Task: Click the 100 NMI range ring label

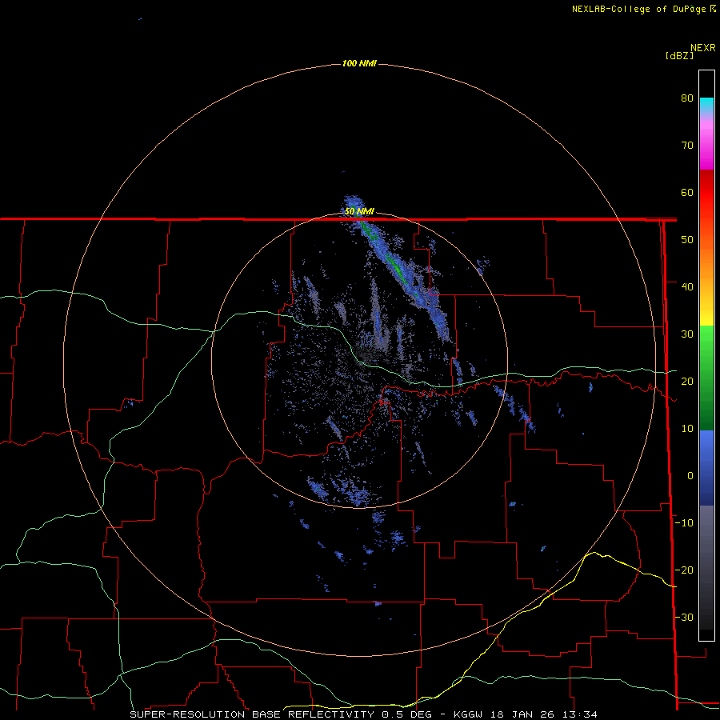Action: click(359, 63)
